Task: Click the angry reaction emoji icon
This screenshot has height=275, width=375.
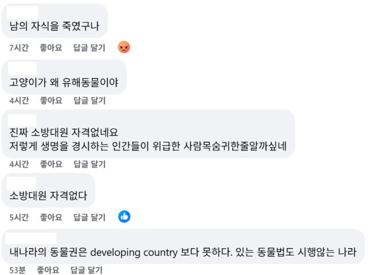Action: (x=124, y=47)
